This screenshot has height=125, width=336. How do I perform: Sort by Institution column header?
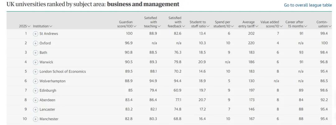click(x=43, y=26)
